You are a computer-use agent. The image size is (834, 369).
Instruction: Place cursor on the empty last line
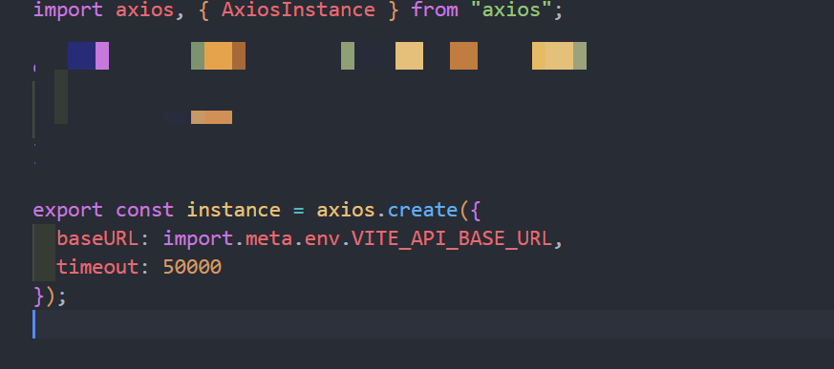point(433,324)
